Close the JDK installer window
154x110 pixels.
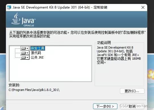(x=143, y=7)
